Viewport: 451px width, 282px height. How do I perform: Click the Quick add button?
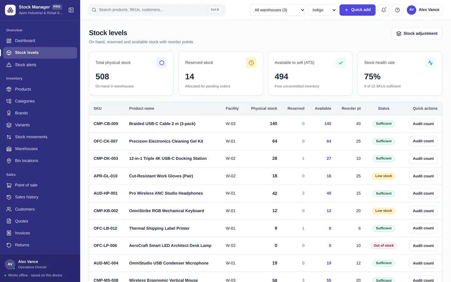click(x=357, y=10)
